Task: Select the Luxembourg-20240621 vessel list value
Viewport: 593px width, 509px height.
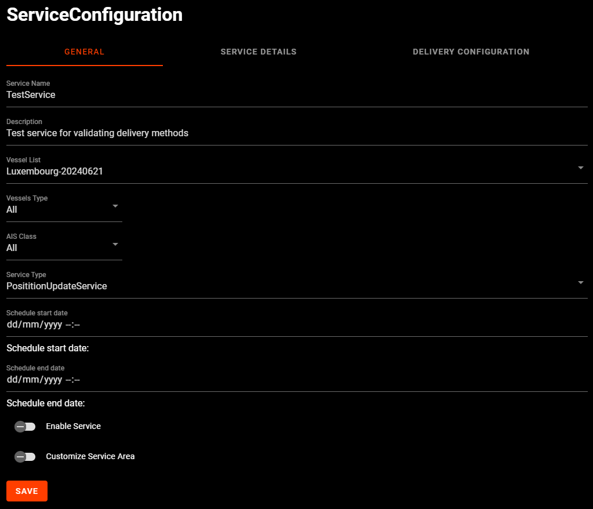Action: [54, 172]
